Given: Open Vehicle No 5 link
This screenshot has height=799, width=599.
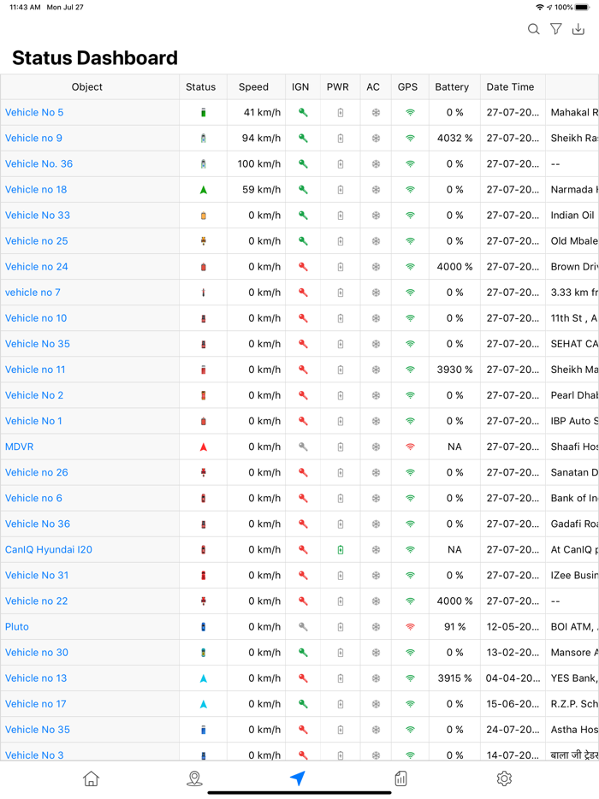Looking at the screenshot, I should [x=34, y=113].
